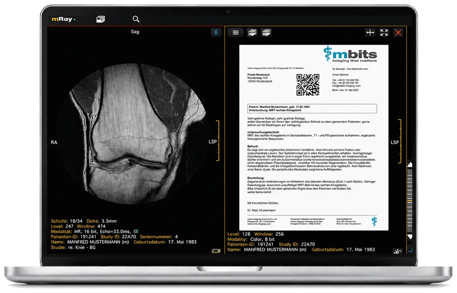Click the layout icon under the MRI image
The height and width of the screenshot is (293, 457).
pos(216,251)
